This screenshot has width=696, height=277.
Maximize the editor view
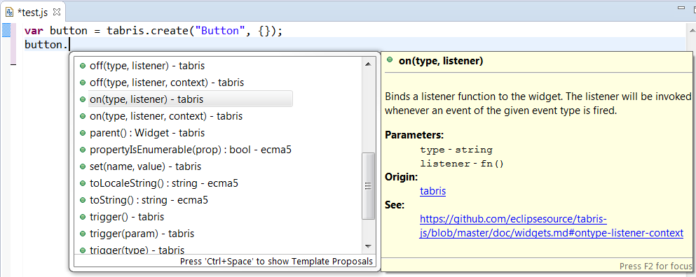point(694,8)
